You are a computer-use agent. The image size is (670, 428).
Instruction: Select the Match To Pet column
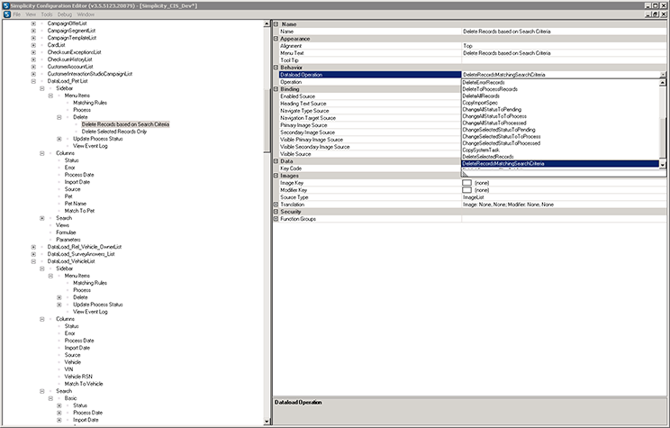[79, 211]
